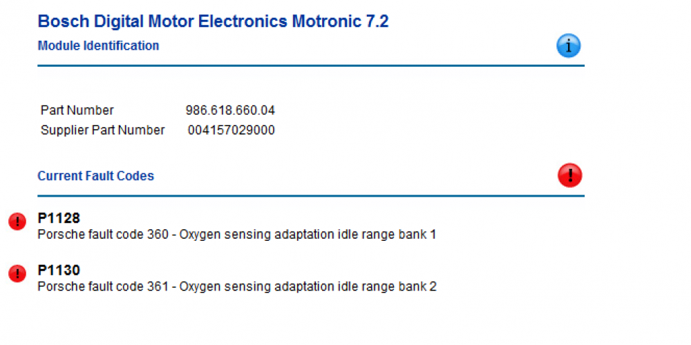Click the blue Module Identification info icon
691x345 pixels.
pyautogui.click(x=569, y=46)
